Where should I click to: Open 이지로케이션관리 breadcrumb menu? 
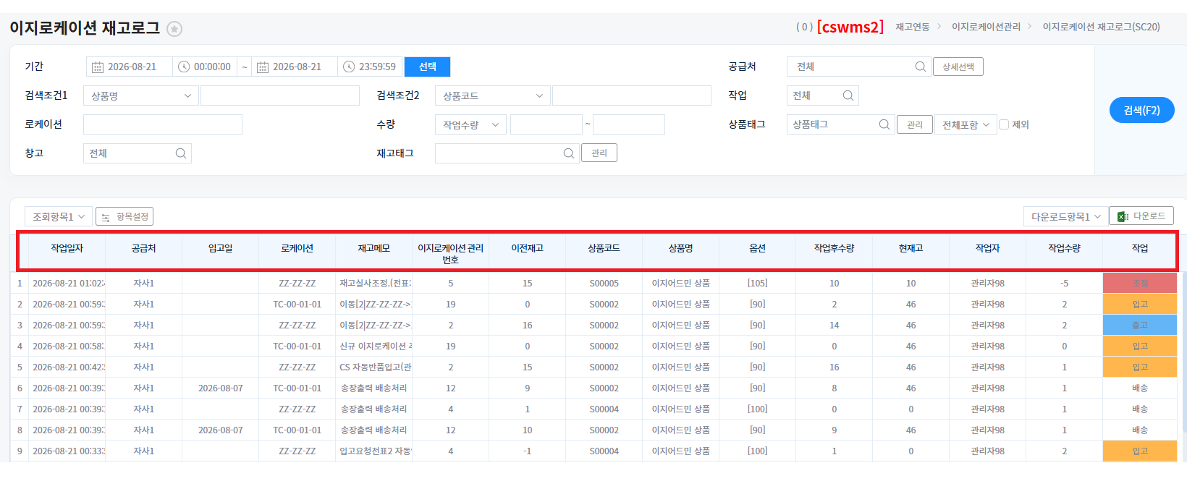986,27
